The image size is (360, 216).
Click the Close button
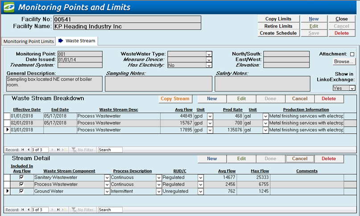click(x=342, y=19)
